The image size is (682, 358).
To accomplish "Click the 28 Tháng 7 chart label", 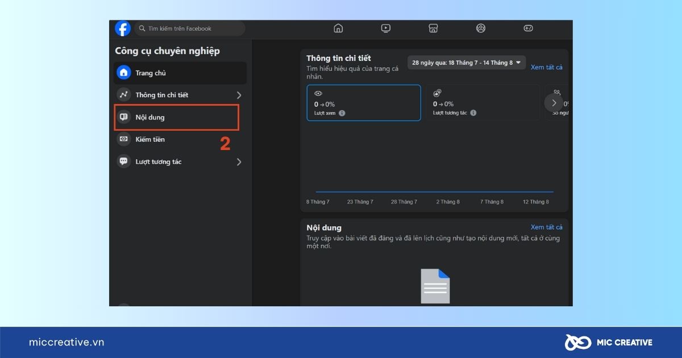I will [404, 202].
